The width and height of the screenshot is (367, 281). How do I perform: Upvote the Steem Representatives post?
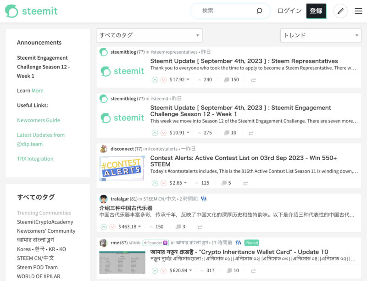[155, 80]
